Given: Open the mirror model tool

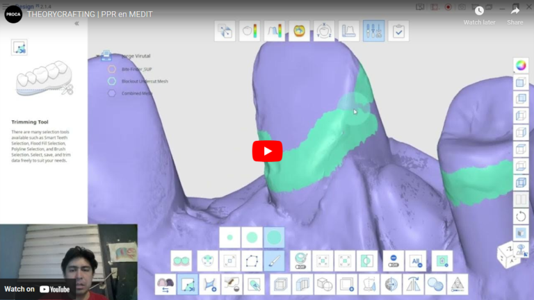Looking at the screenshot, I should [x=369, y=284].
